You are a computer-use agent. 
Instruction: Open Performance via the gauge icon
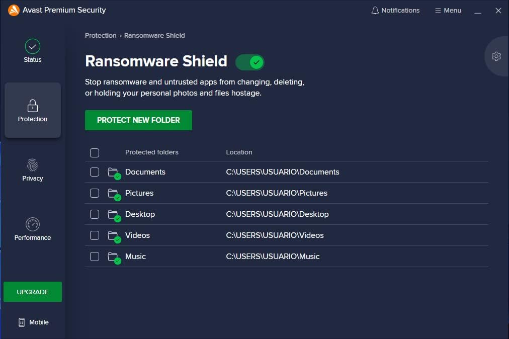[x=32, y=224]
